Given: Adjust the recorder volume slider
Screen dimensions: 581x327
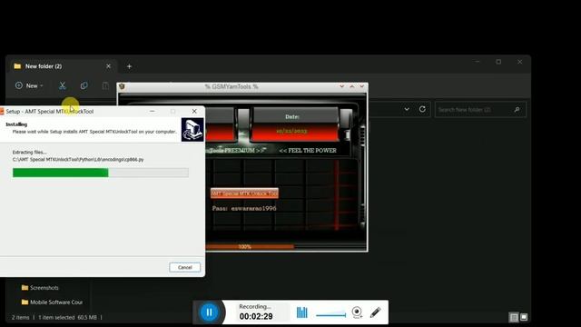Looking at the screenshot, I should pos(330,315).
